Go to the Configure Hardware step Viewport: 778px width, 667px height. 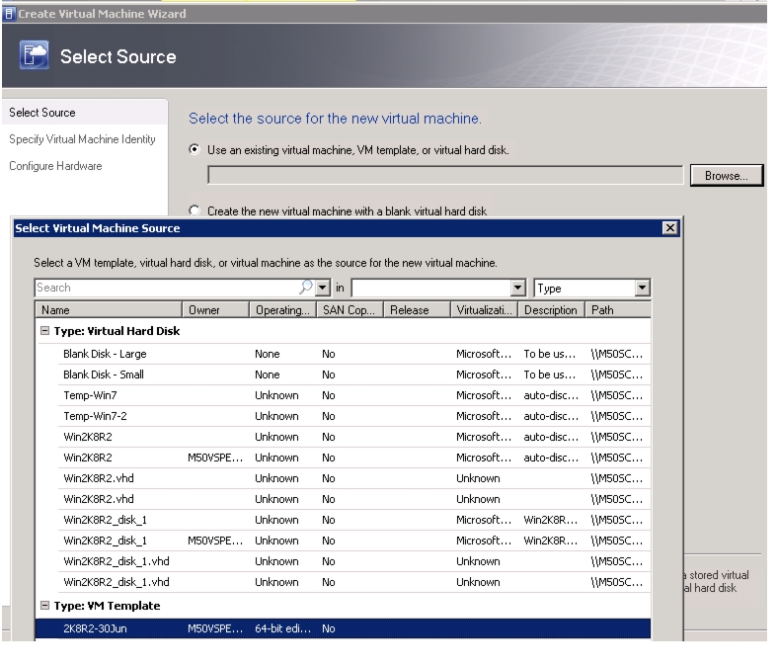(55, 166)
